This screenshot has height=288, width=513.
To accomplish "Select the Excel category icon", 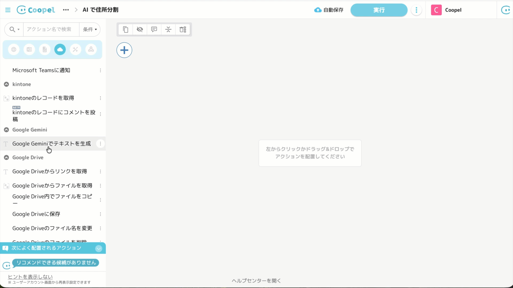I will point(29,50).
